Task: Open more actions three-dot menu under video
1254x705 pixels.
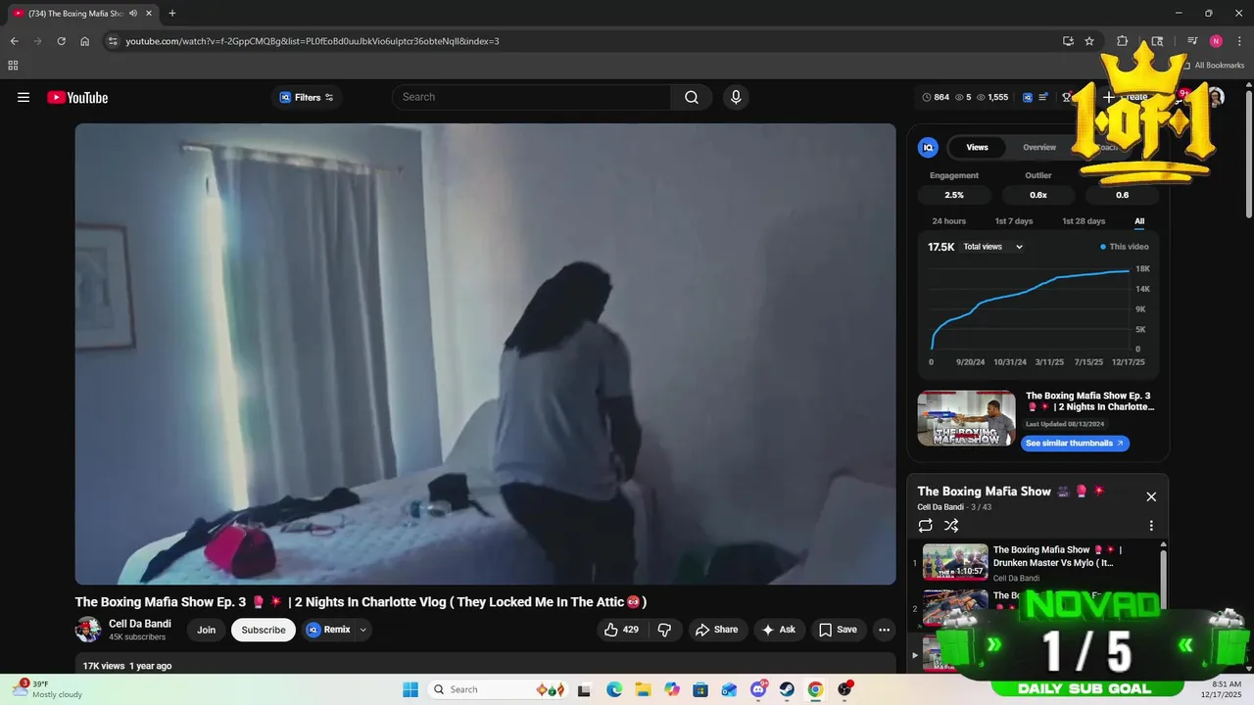Action: click(884, 630)
